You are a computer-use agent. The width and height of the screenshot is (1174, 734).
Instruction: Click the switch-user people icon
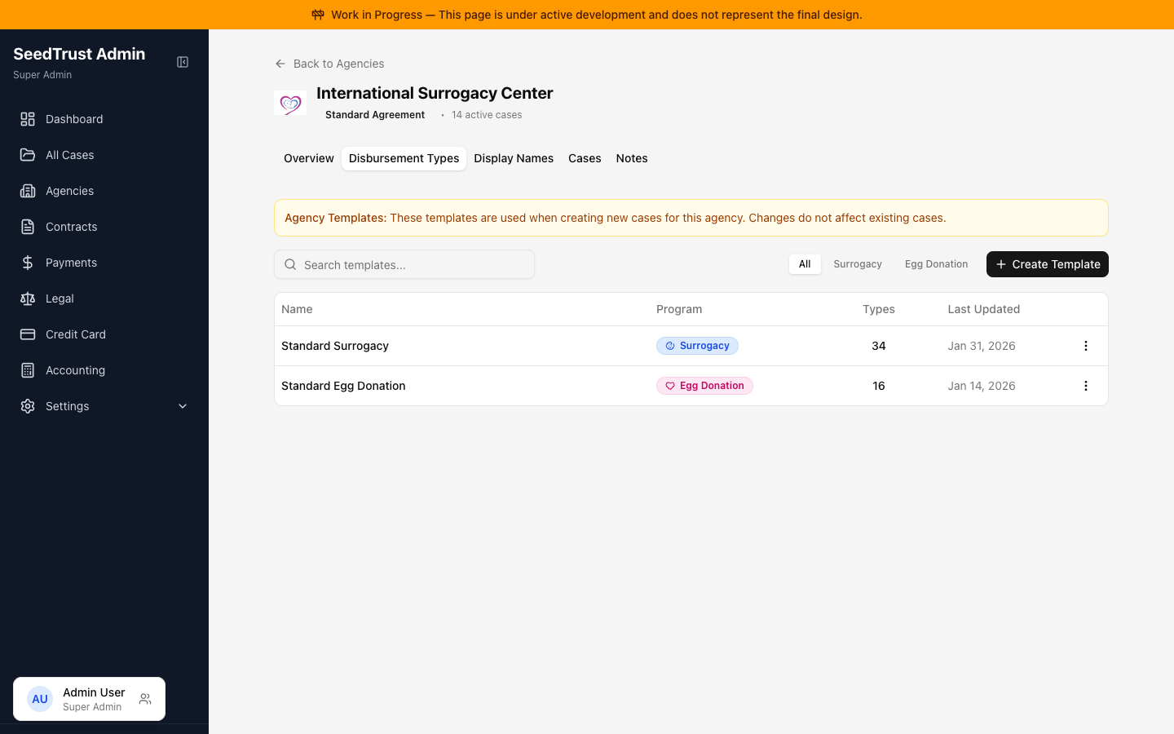[x=145, y=699]
